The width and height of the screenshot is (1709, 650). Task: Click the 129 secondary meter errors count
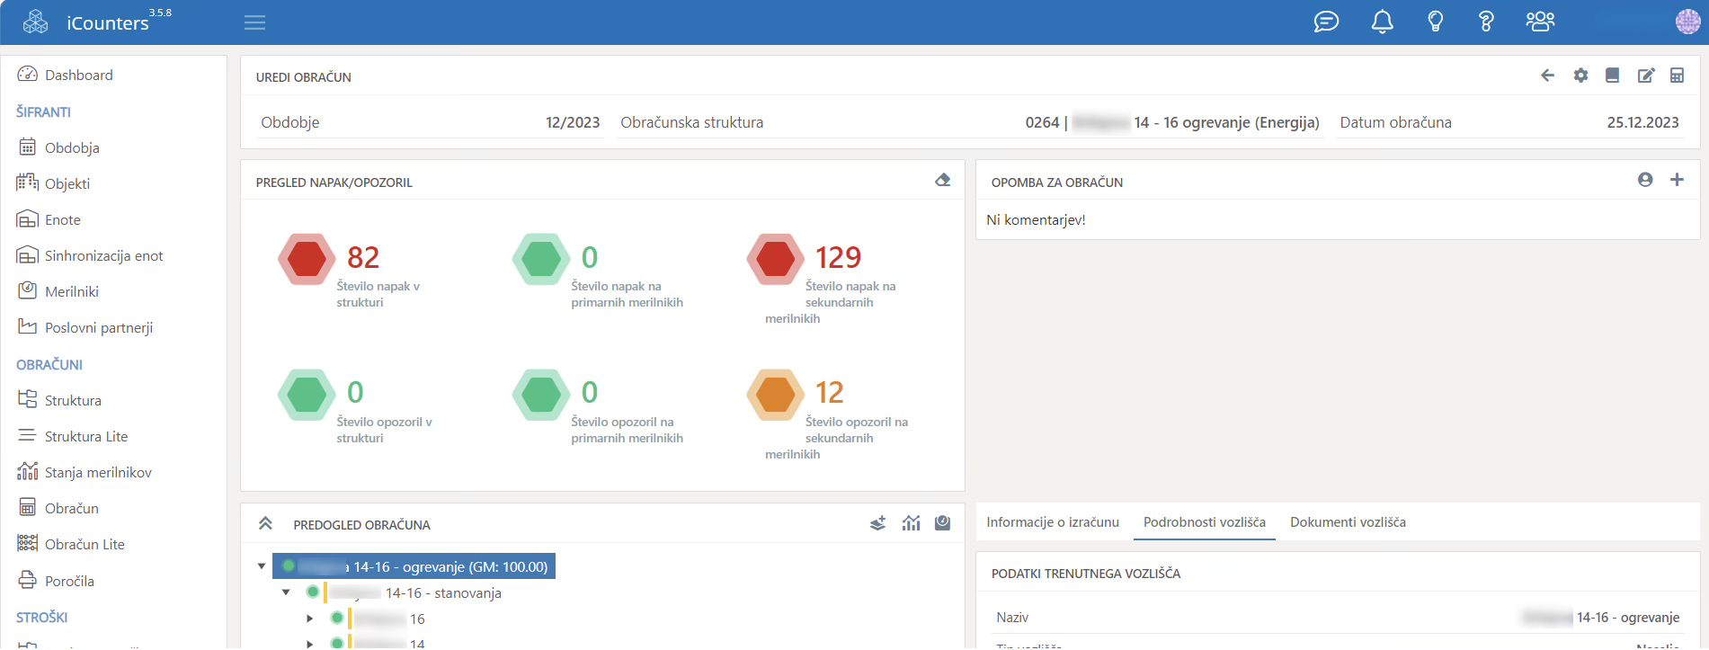[838, 257]
